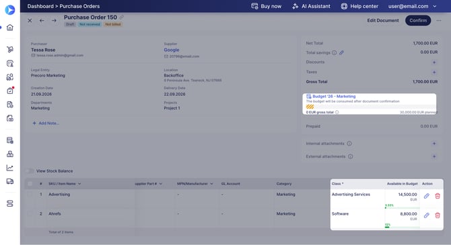
Task: Open the sidebar approvals icon with red dot
Action: (x=10, y=91)
